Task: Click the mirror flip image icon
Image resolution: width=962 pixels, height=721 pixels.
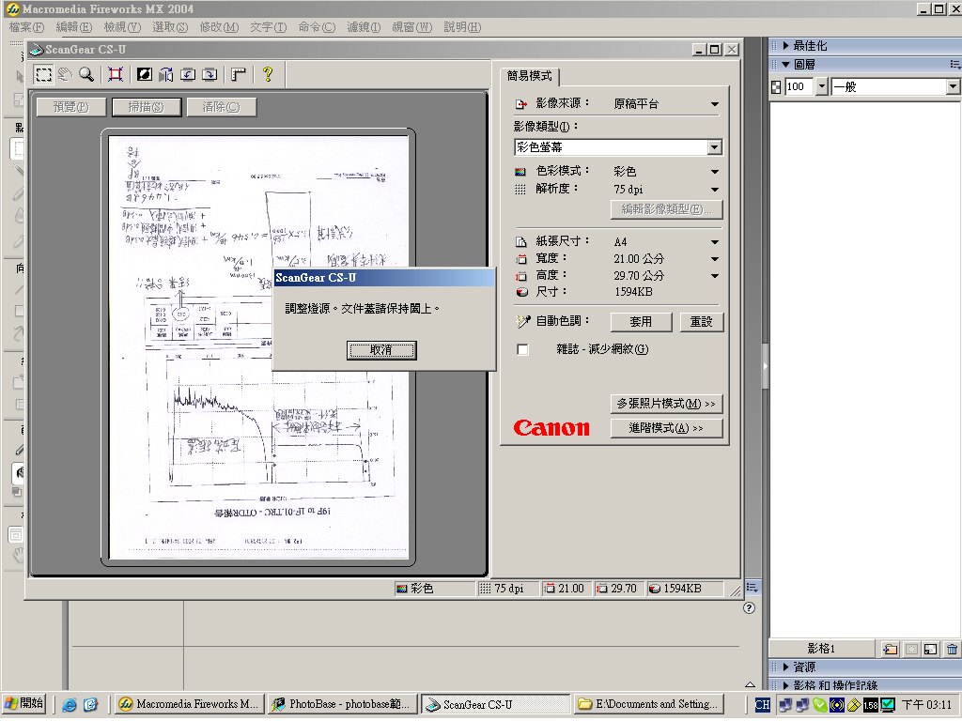Action: pos(165,75)
